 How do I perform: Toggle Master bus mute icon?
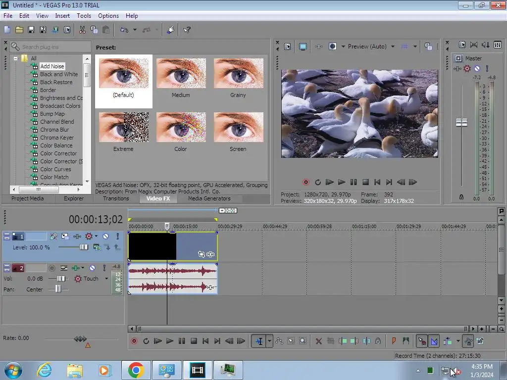477,68
